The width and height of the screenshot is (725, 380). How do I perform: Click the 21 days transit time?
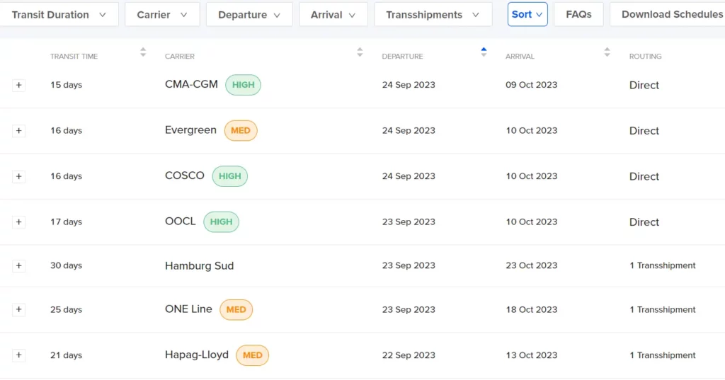point(66,355)
